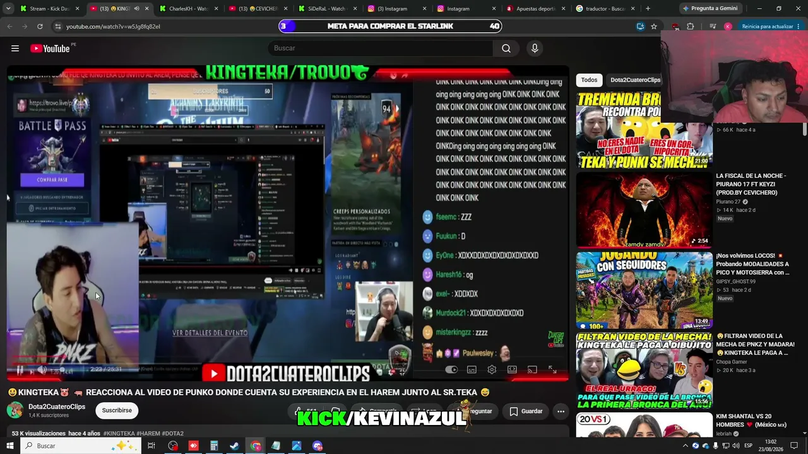Open the La Fiscal de la Noche title

pyautogui.click(x=751, y=184)
